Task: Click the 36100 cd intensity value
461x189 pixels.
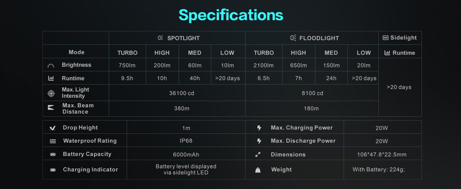Action: pyautogui.click(x=182, y=93)
